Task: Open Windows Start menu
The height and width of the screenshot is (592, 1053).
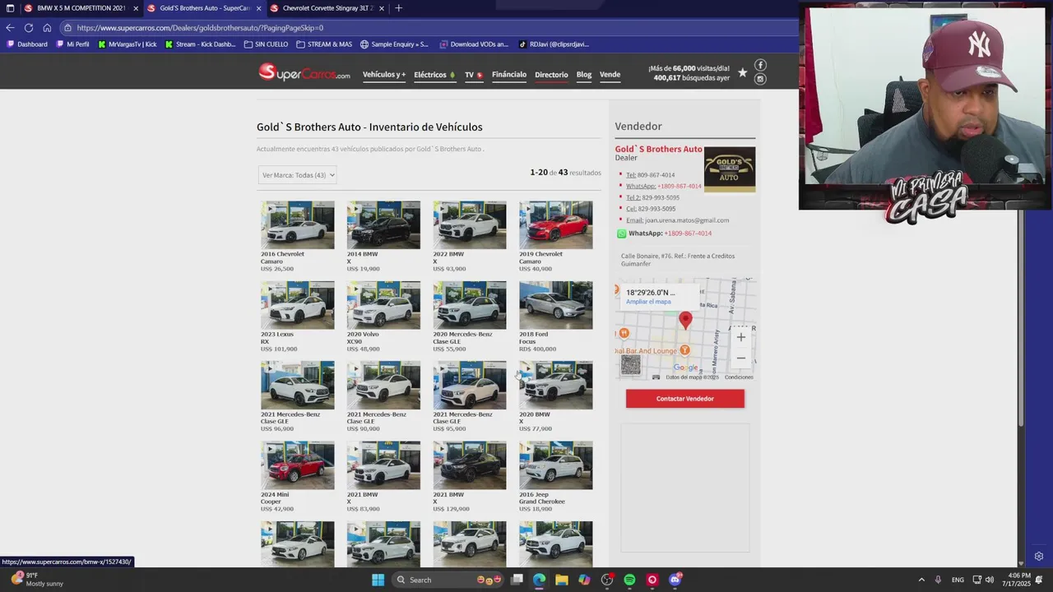Action: (378, 580)
